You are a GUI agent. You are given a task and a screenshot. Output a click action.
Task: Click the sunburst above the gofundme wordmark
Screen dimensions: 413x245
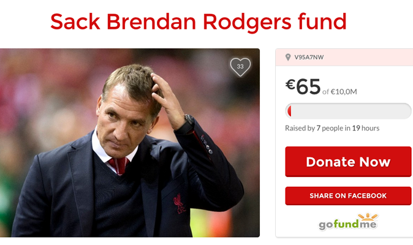[368, 217]
